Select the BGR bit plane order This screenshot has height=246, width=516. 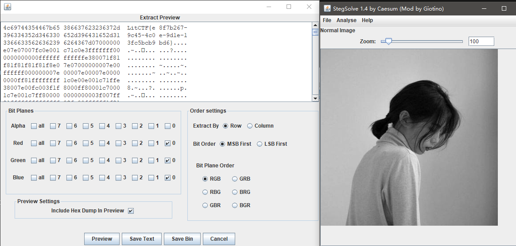[x=235, y=205]
